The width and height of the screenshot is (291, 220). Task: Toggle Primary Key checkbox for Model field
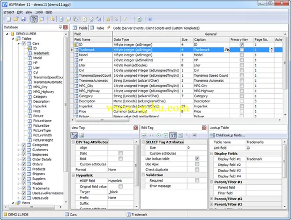coord(242,55)
